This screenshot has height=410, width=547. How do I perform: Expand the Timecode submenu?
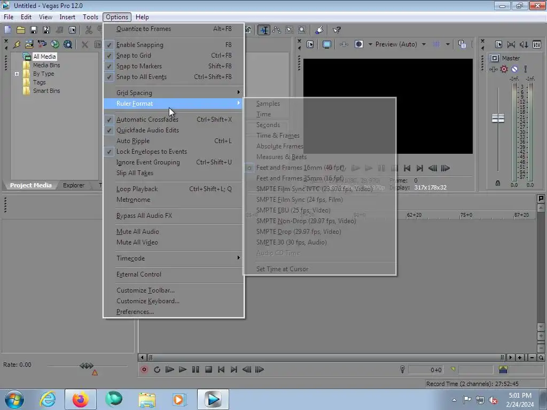click(x=174, y=258)
